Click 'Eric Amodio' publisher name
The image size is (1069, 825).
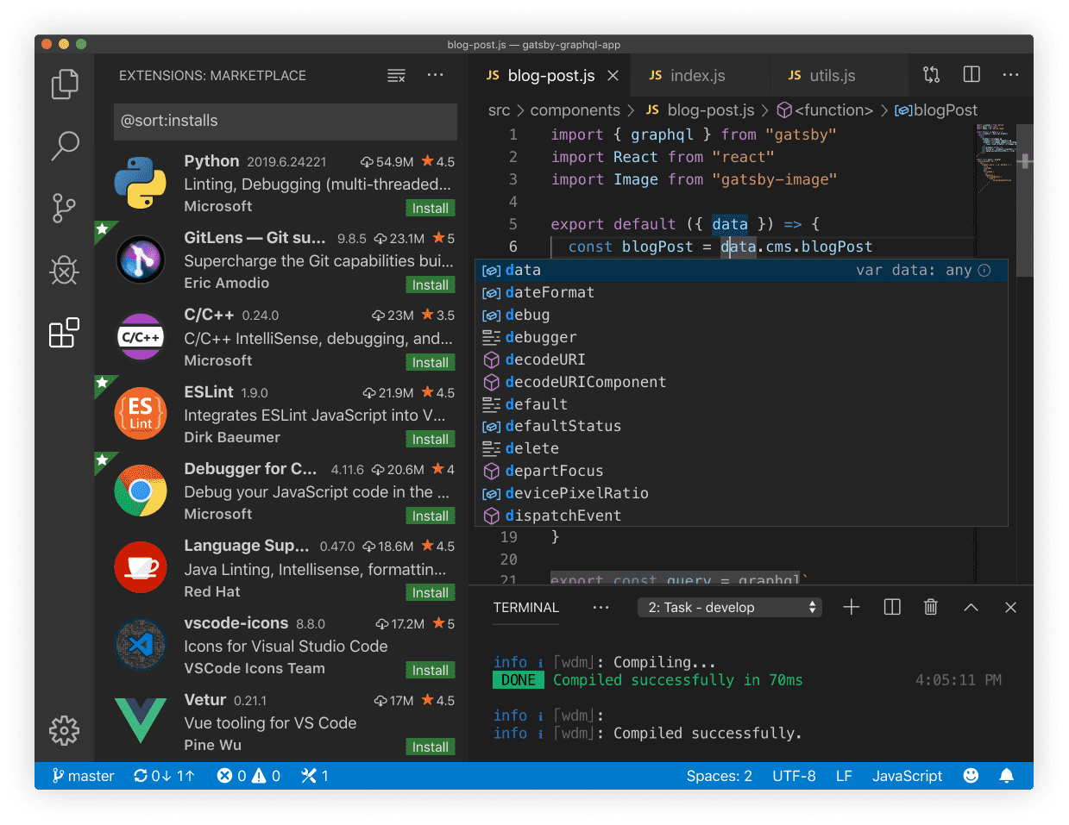point(227,283)
